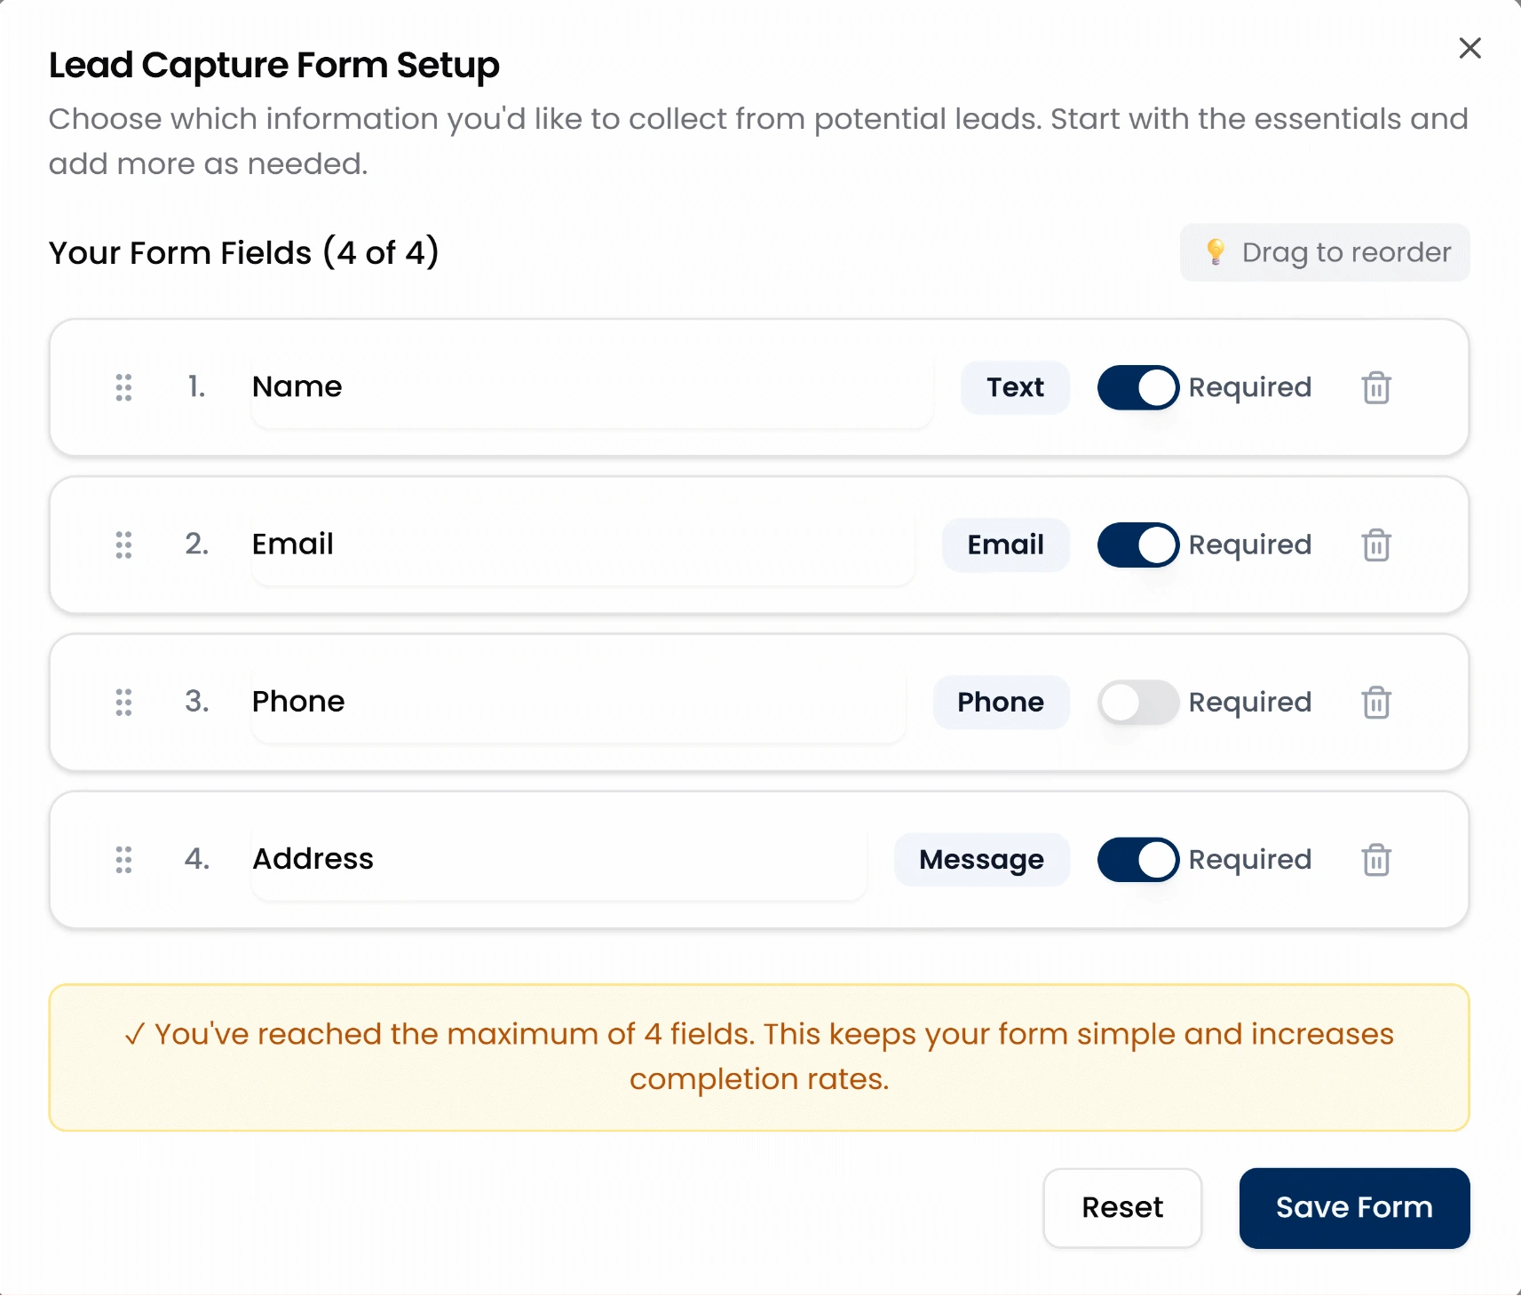This screenshot has height=1296, width=1521.
Task: Click the drag handle for the Phone field
Action: tap(123, 702)
